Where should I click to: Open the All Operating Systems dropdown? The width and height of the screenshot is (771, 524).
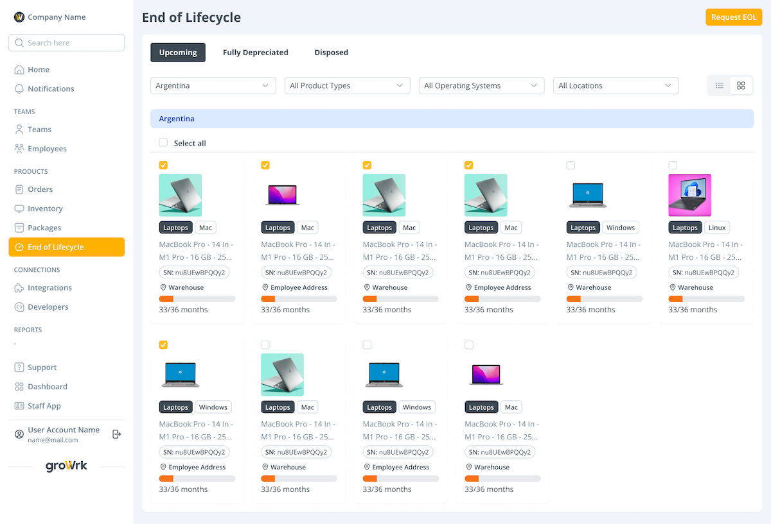[x=481, y=85]
